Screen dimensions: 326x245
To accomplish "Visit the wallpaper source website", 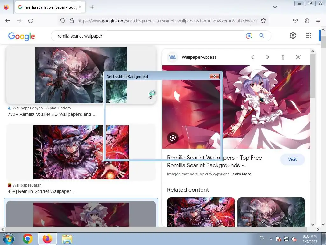I will (292, 160).
